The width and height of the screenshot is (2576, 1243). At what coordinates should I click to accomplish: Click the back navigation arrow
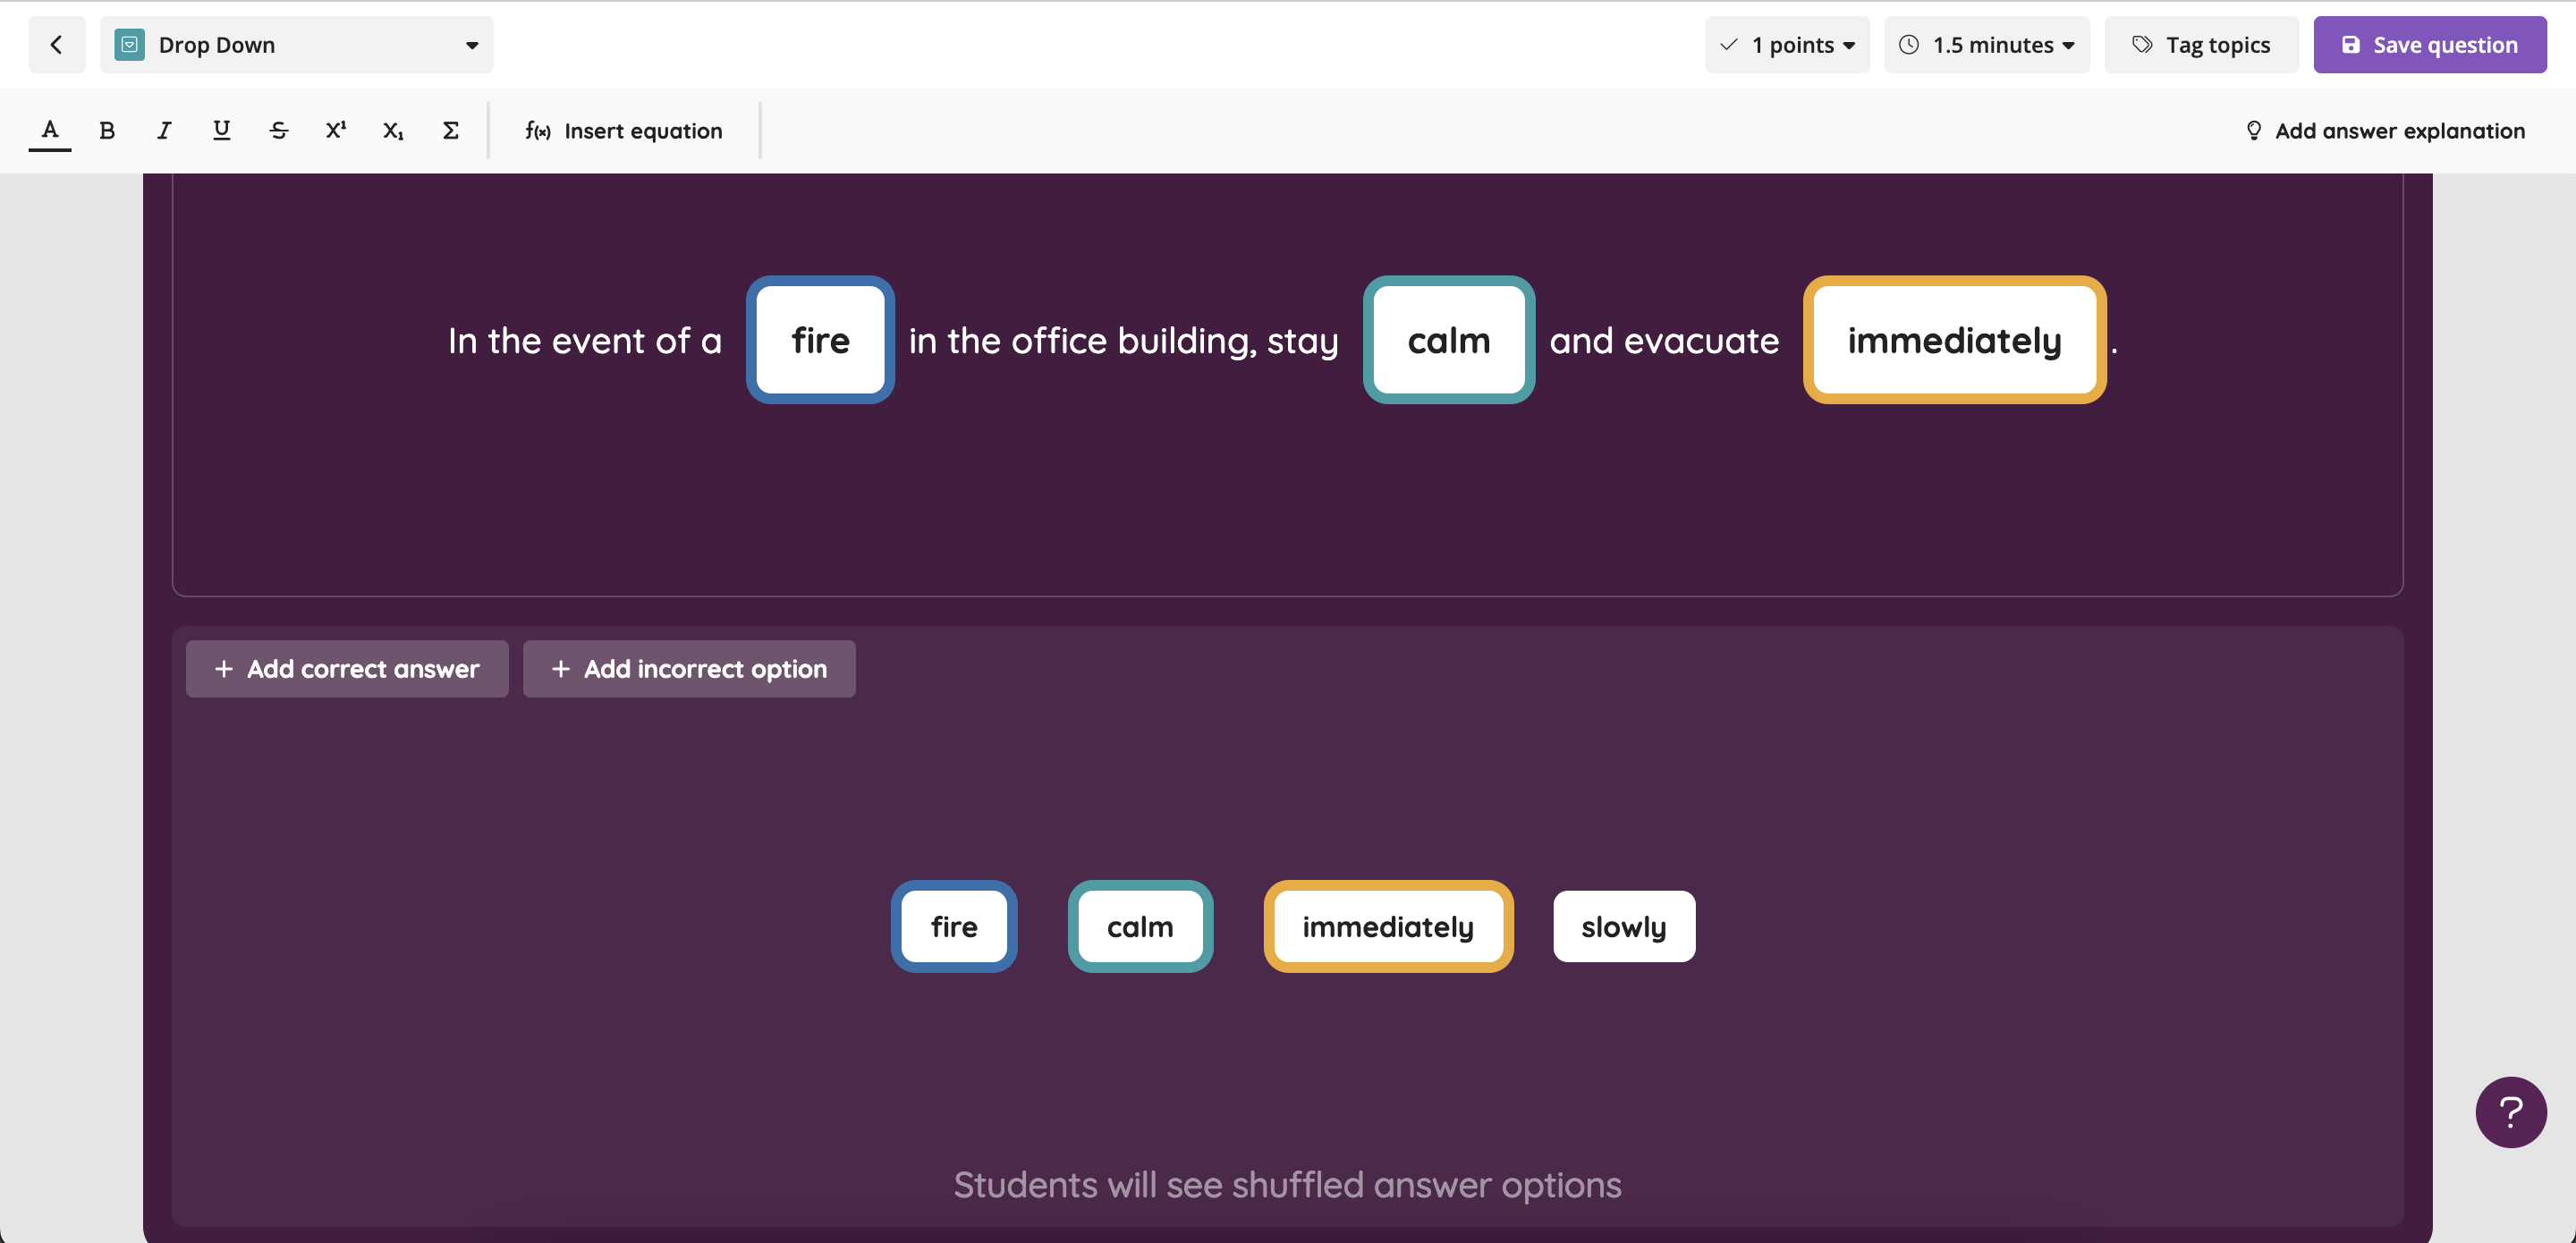click(55, 43)
